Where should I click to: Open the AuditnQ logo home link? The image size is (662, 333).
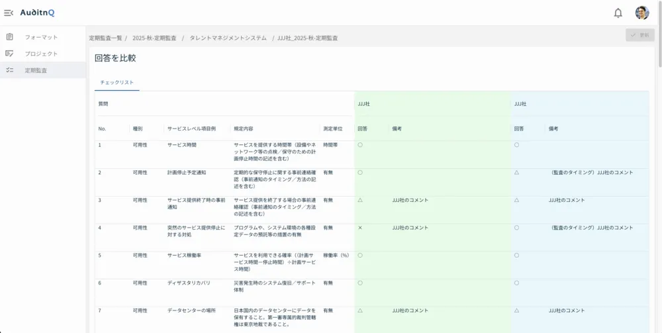[37, 13]
